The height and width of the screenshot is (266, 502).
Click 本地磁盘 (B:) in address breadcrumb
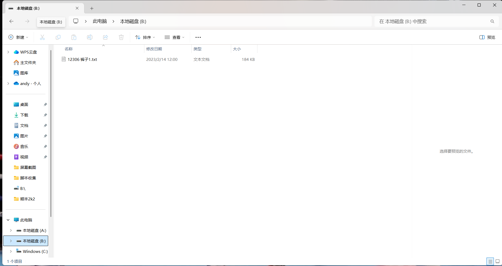(133, 21)
